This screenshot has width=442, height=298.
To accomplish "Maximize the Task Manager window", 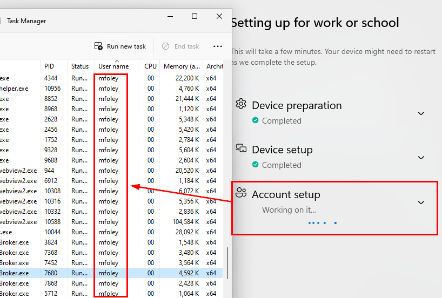I will coord(195,17).
